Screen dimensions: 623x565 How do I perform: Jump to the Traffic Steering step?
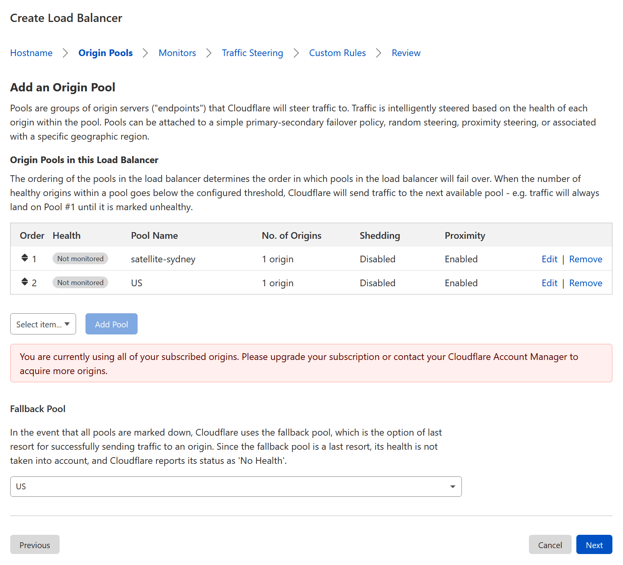(252, 53)
